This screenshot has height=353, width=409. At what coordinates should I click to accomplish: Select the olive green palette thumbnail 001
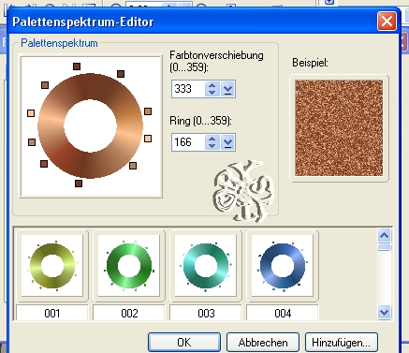52,265
